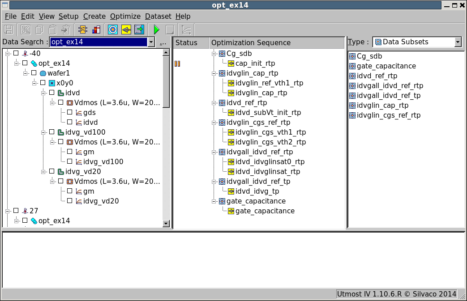Open the Edit menu
467x301 pixels.
pos(28,17)
